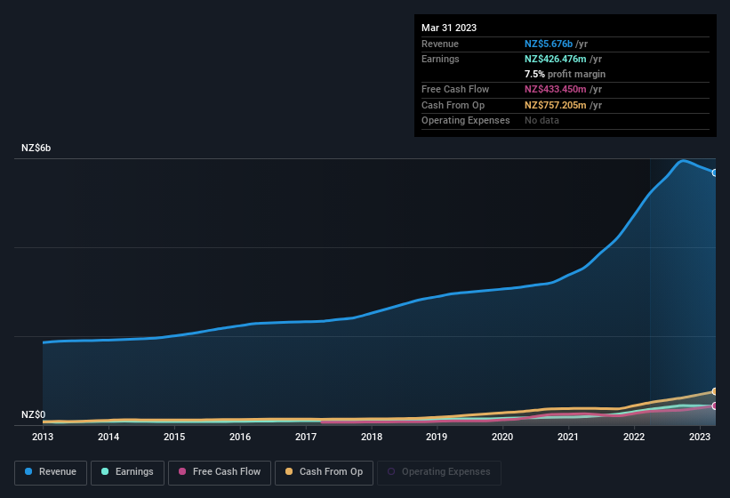Viewport: 730px width, 498px height.
Task: Click the Free Cash Flow endpoint marker
Action: click(715, 406)
